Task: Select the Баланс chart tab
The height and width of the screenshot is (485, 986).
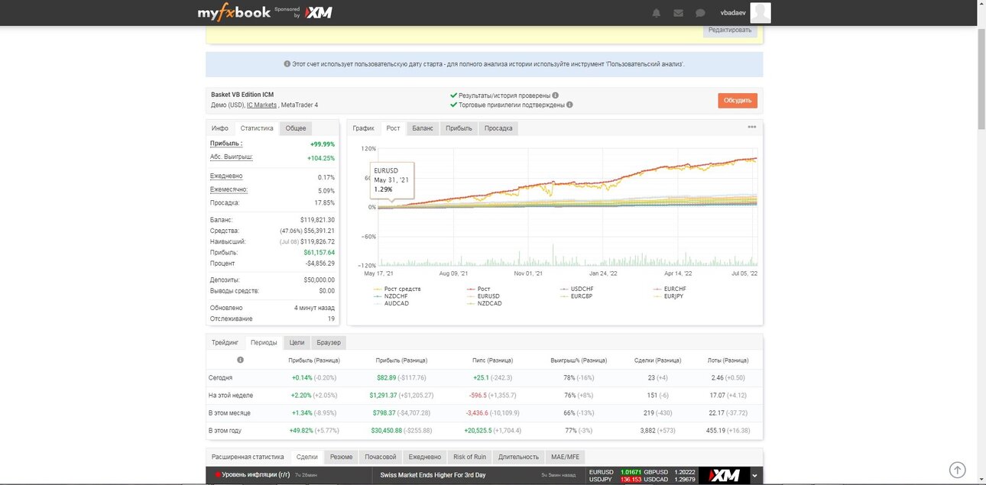Action: point(423,128)
